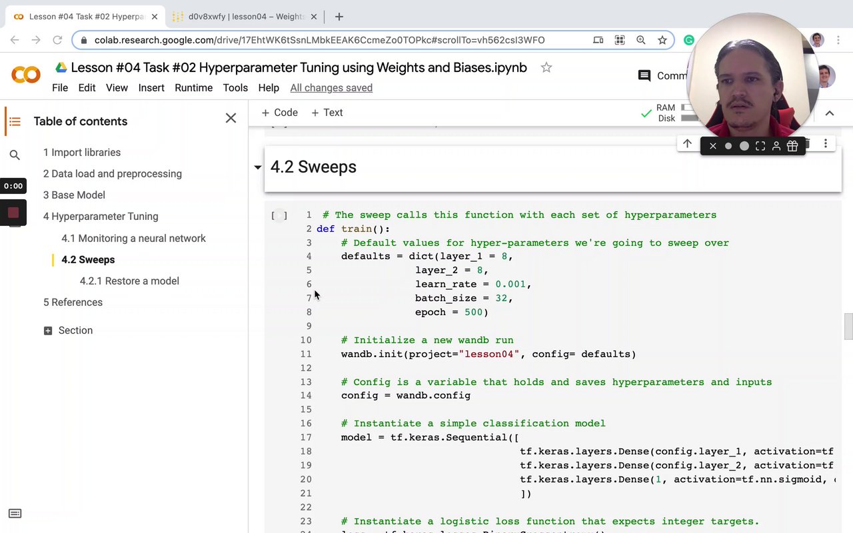Close the Table of contents panel

231,119
